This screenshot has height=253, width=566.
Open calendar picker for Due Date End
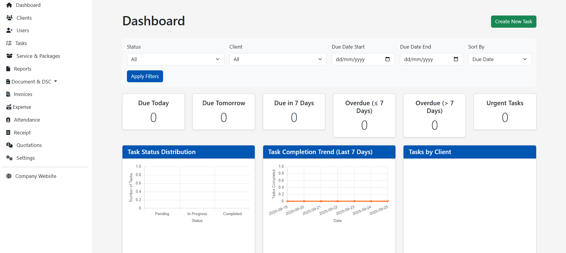tap(456, 59)
